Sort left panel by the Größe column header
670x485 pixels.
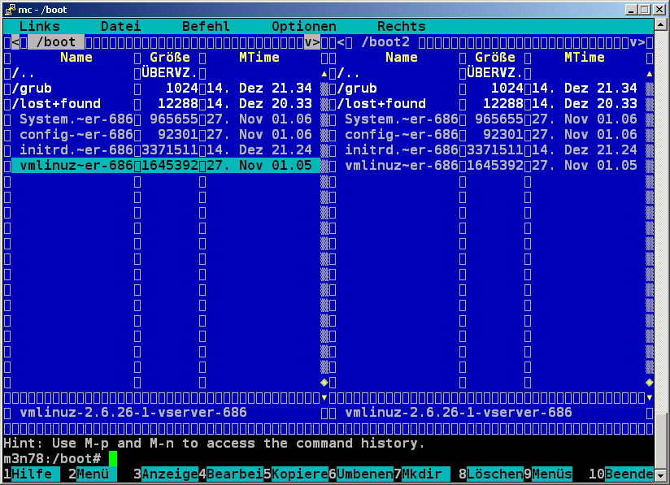point(169,58)
